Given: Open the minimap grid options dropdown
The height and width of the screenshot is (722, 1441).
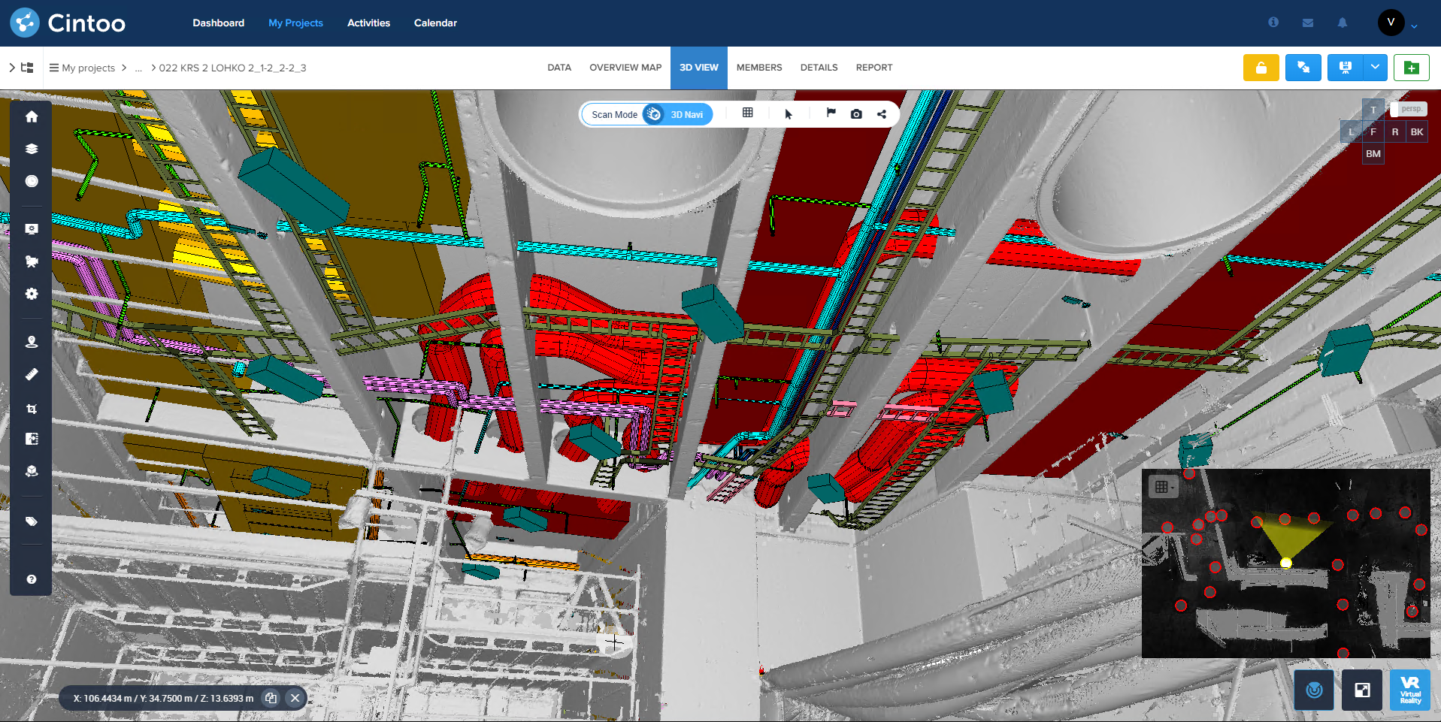Looking at the screenshot, I should click(1163, 487).
